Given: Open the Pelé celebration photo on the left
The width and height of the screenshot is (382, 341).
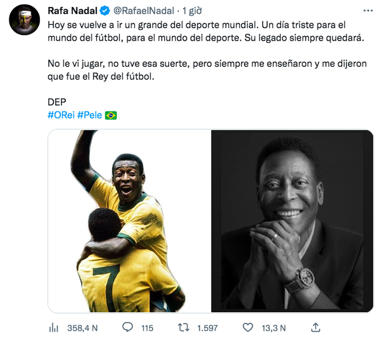Looking at the screenshot, I should (x=129, y=219).
